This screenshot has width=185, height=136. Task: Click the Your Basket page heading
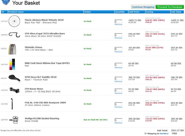(26, 3)
